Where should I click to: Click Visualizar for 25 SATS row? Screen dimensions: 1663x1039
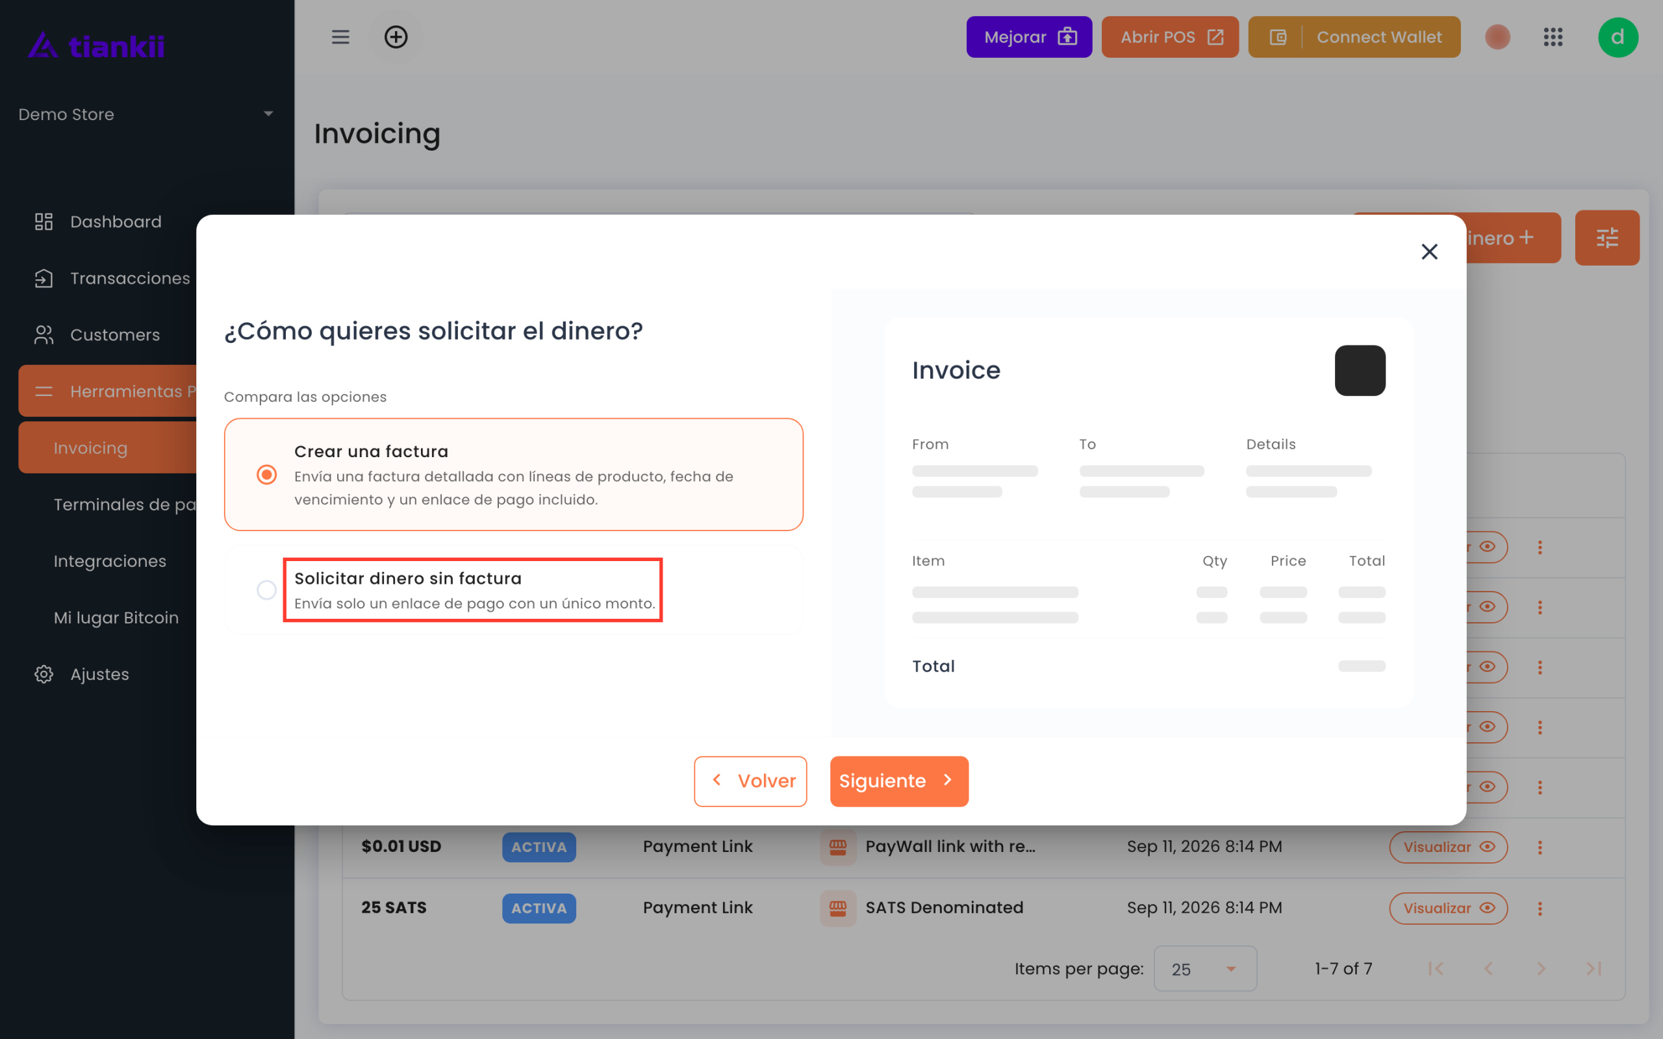(x=1448, y=908)
